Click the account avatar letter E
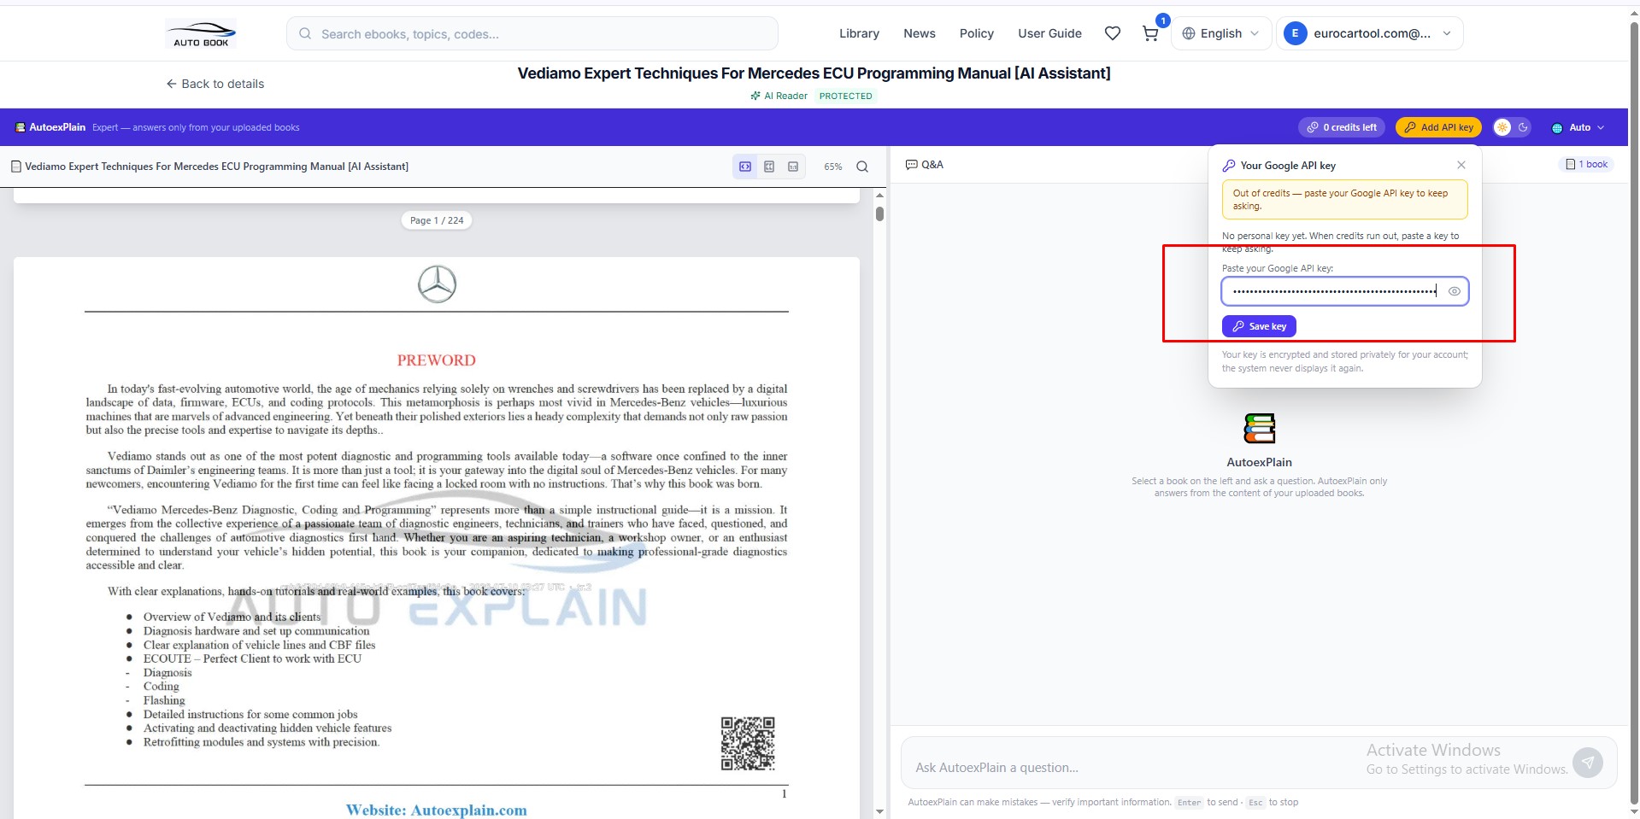The width and height of the screenshot is (1640, 819). 1295,33
